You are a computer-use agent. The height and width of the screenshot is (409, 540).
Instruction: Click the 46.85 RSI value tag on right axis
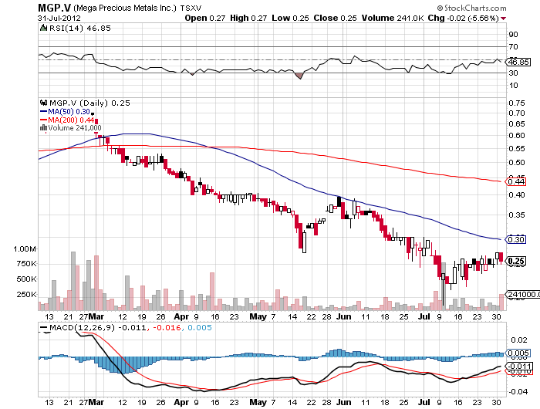click(x=518, y=62)
